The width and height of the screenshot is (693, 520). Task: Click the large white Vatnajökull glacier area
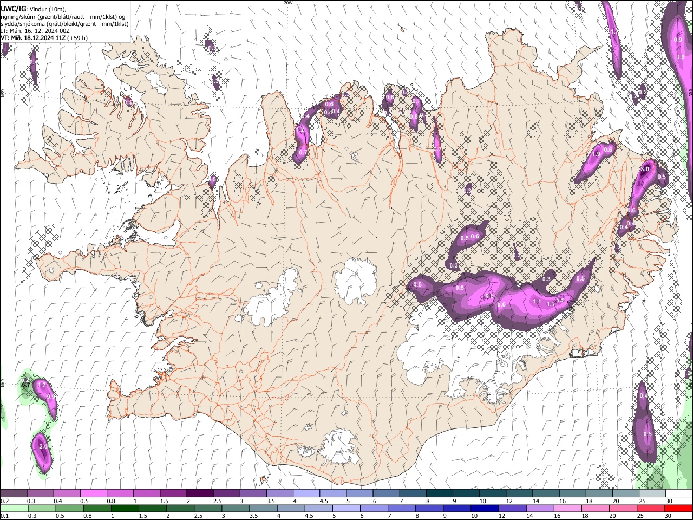[455, 352]
